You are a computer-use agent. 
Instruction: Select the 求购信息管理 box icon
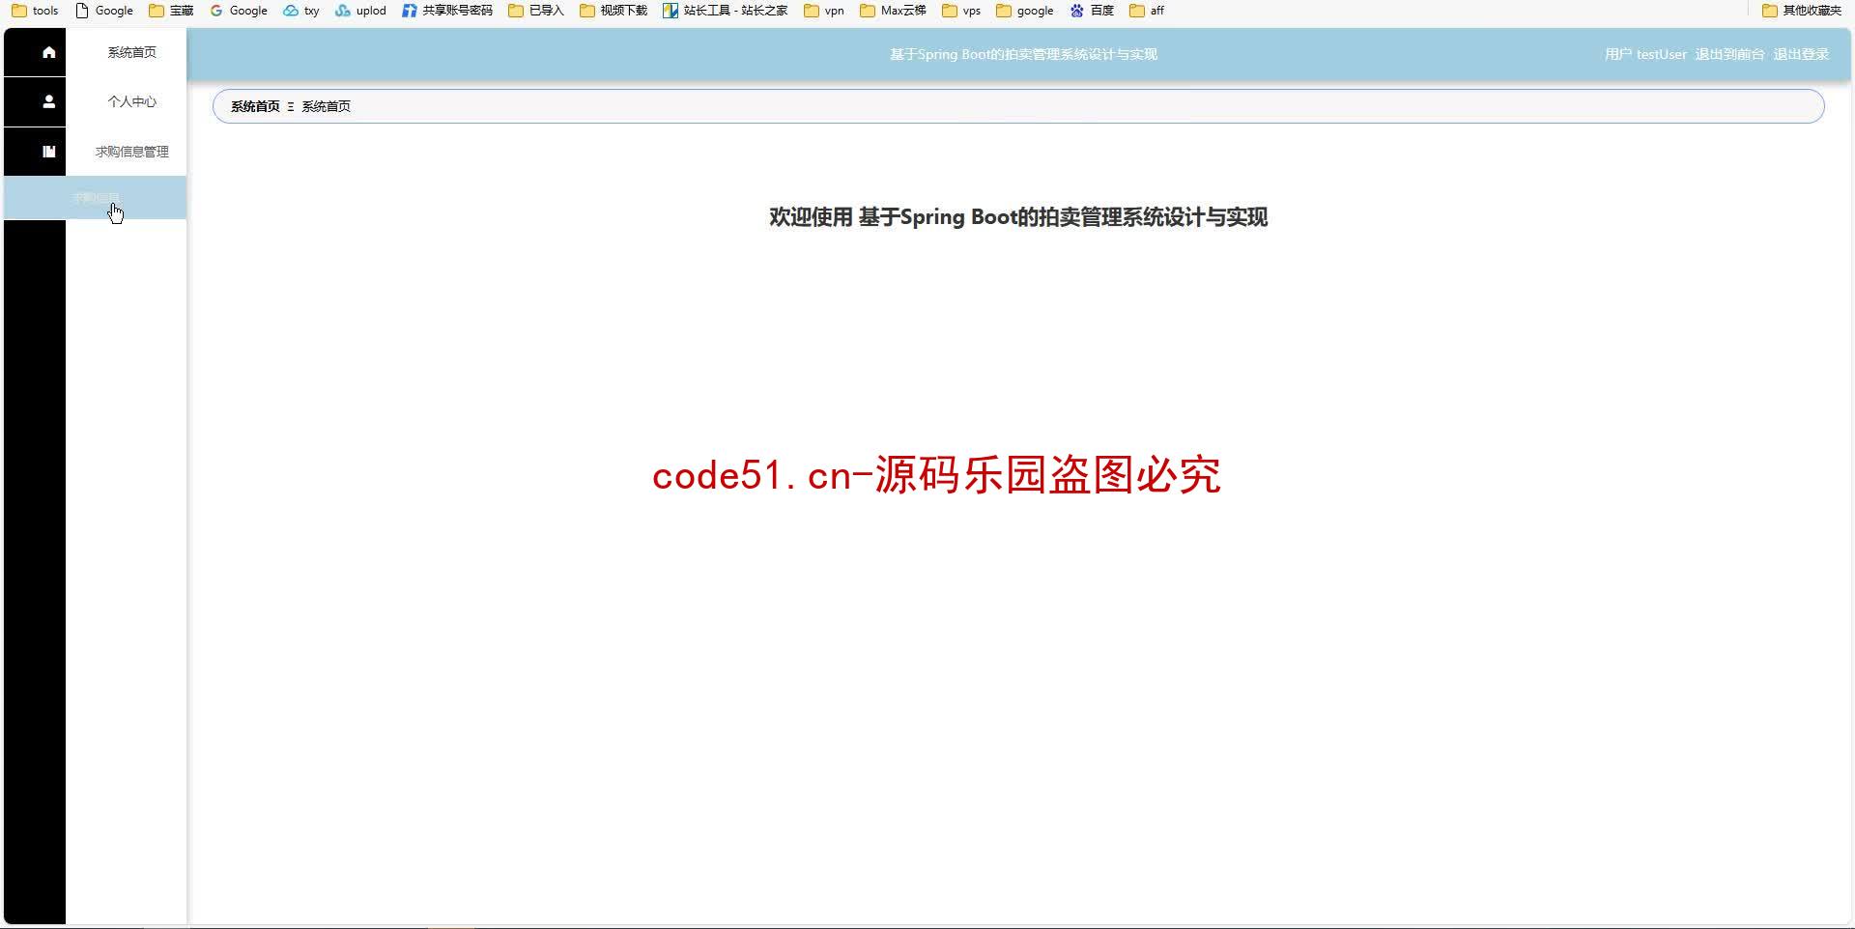[x=48, y=152]
